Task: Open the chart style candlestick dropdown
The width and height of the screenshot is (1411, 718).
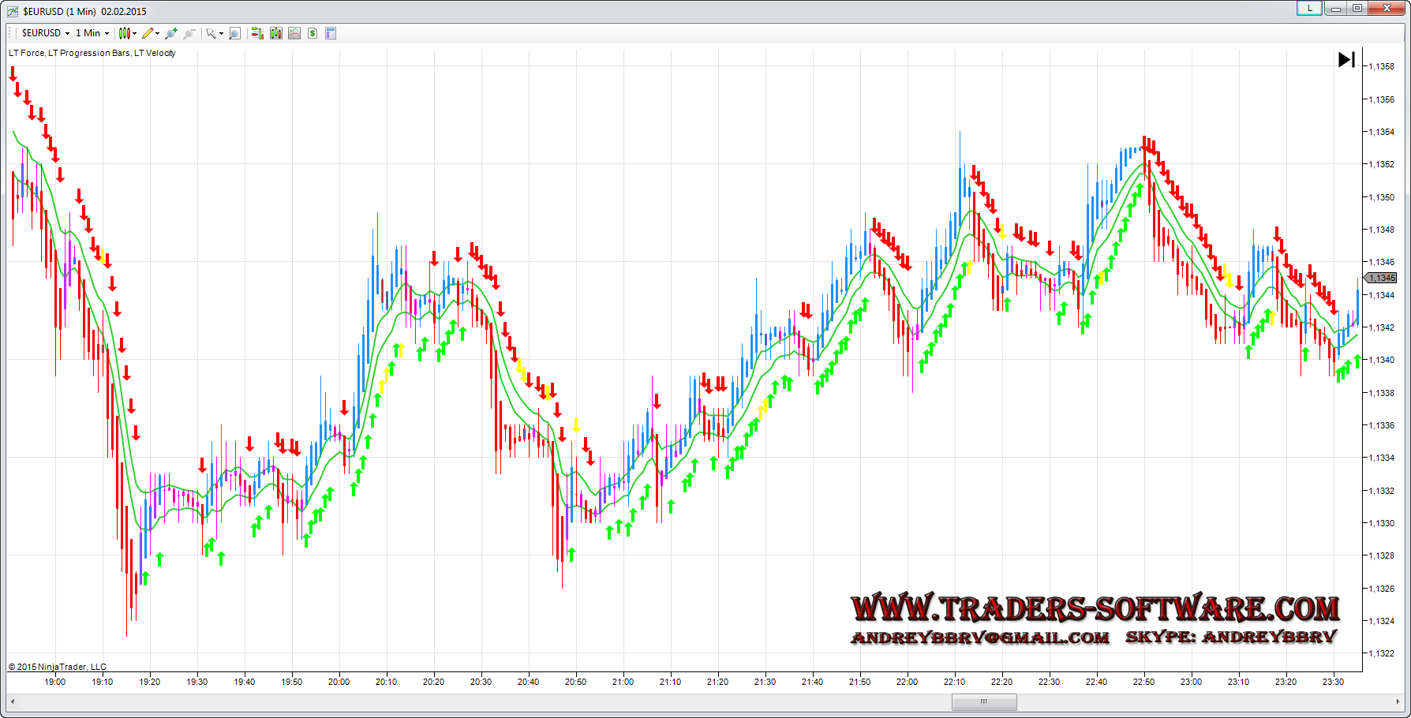Action: 126,33
